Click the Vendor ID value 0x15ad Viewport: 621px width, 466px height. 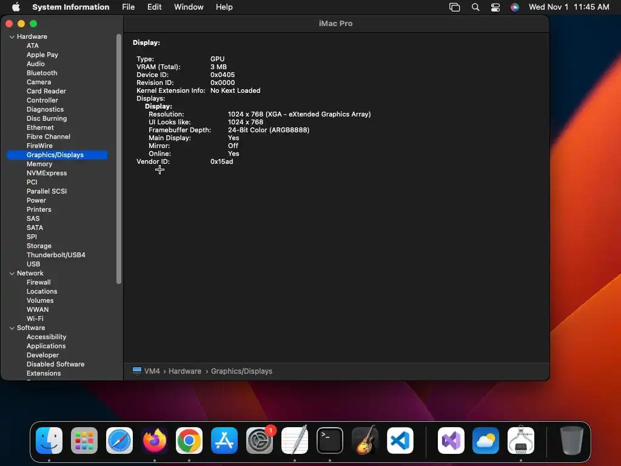(x=222, y=161)
